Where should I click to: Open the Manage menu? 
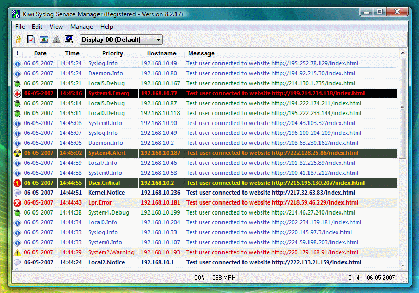click(82, 27)
